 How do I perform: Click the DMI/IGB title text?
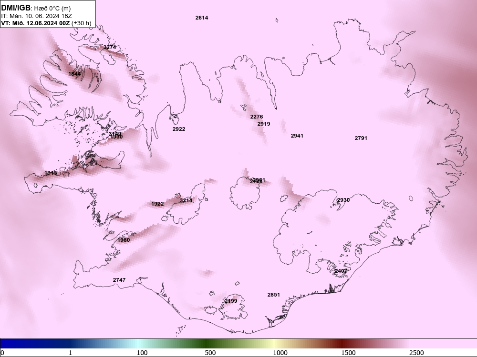tap(16, 8)
